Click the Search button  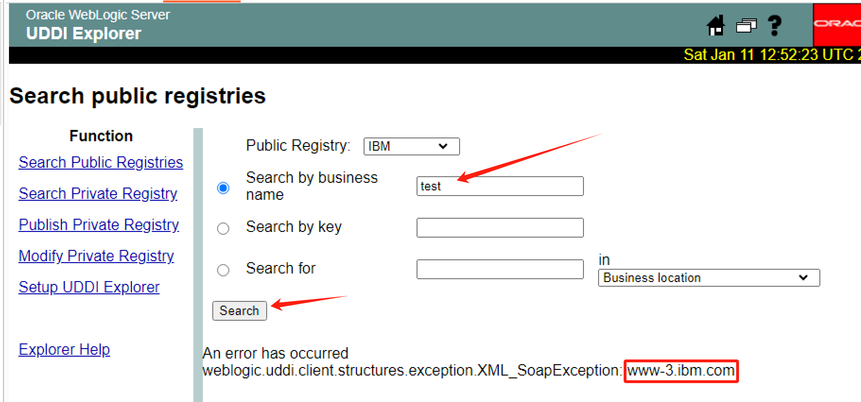coord(239,311)
